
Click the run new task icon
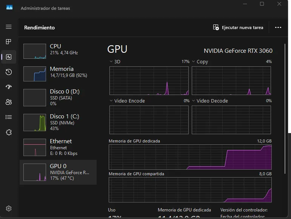point(216,28)
